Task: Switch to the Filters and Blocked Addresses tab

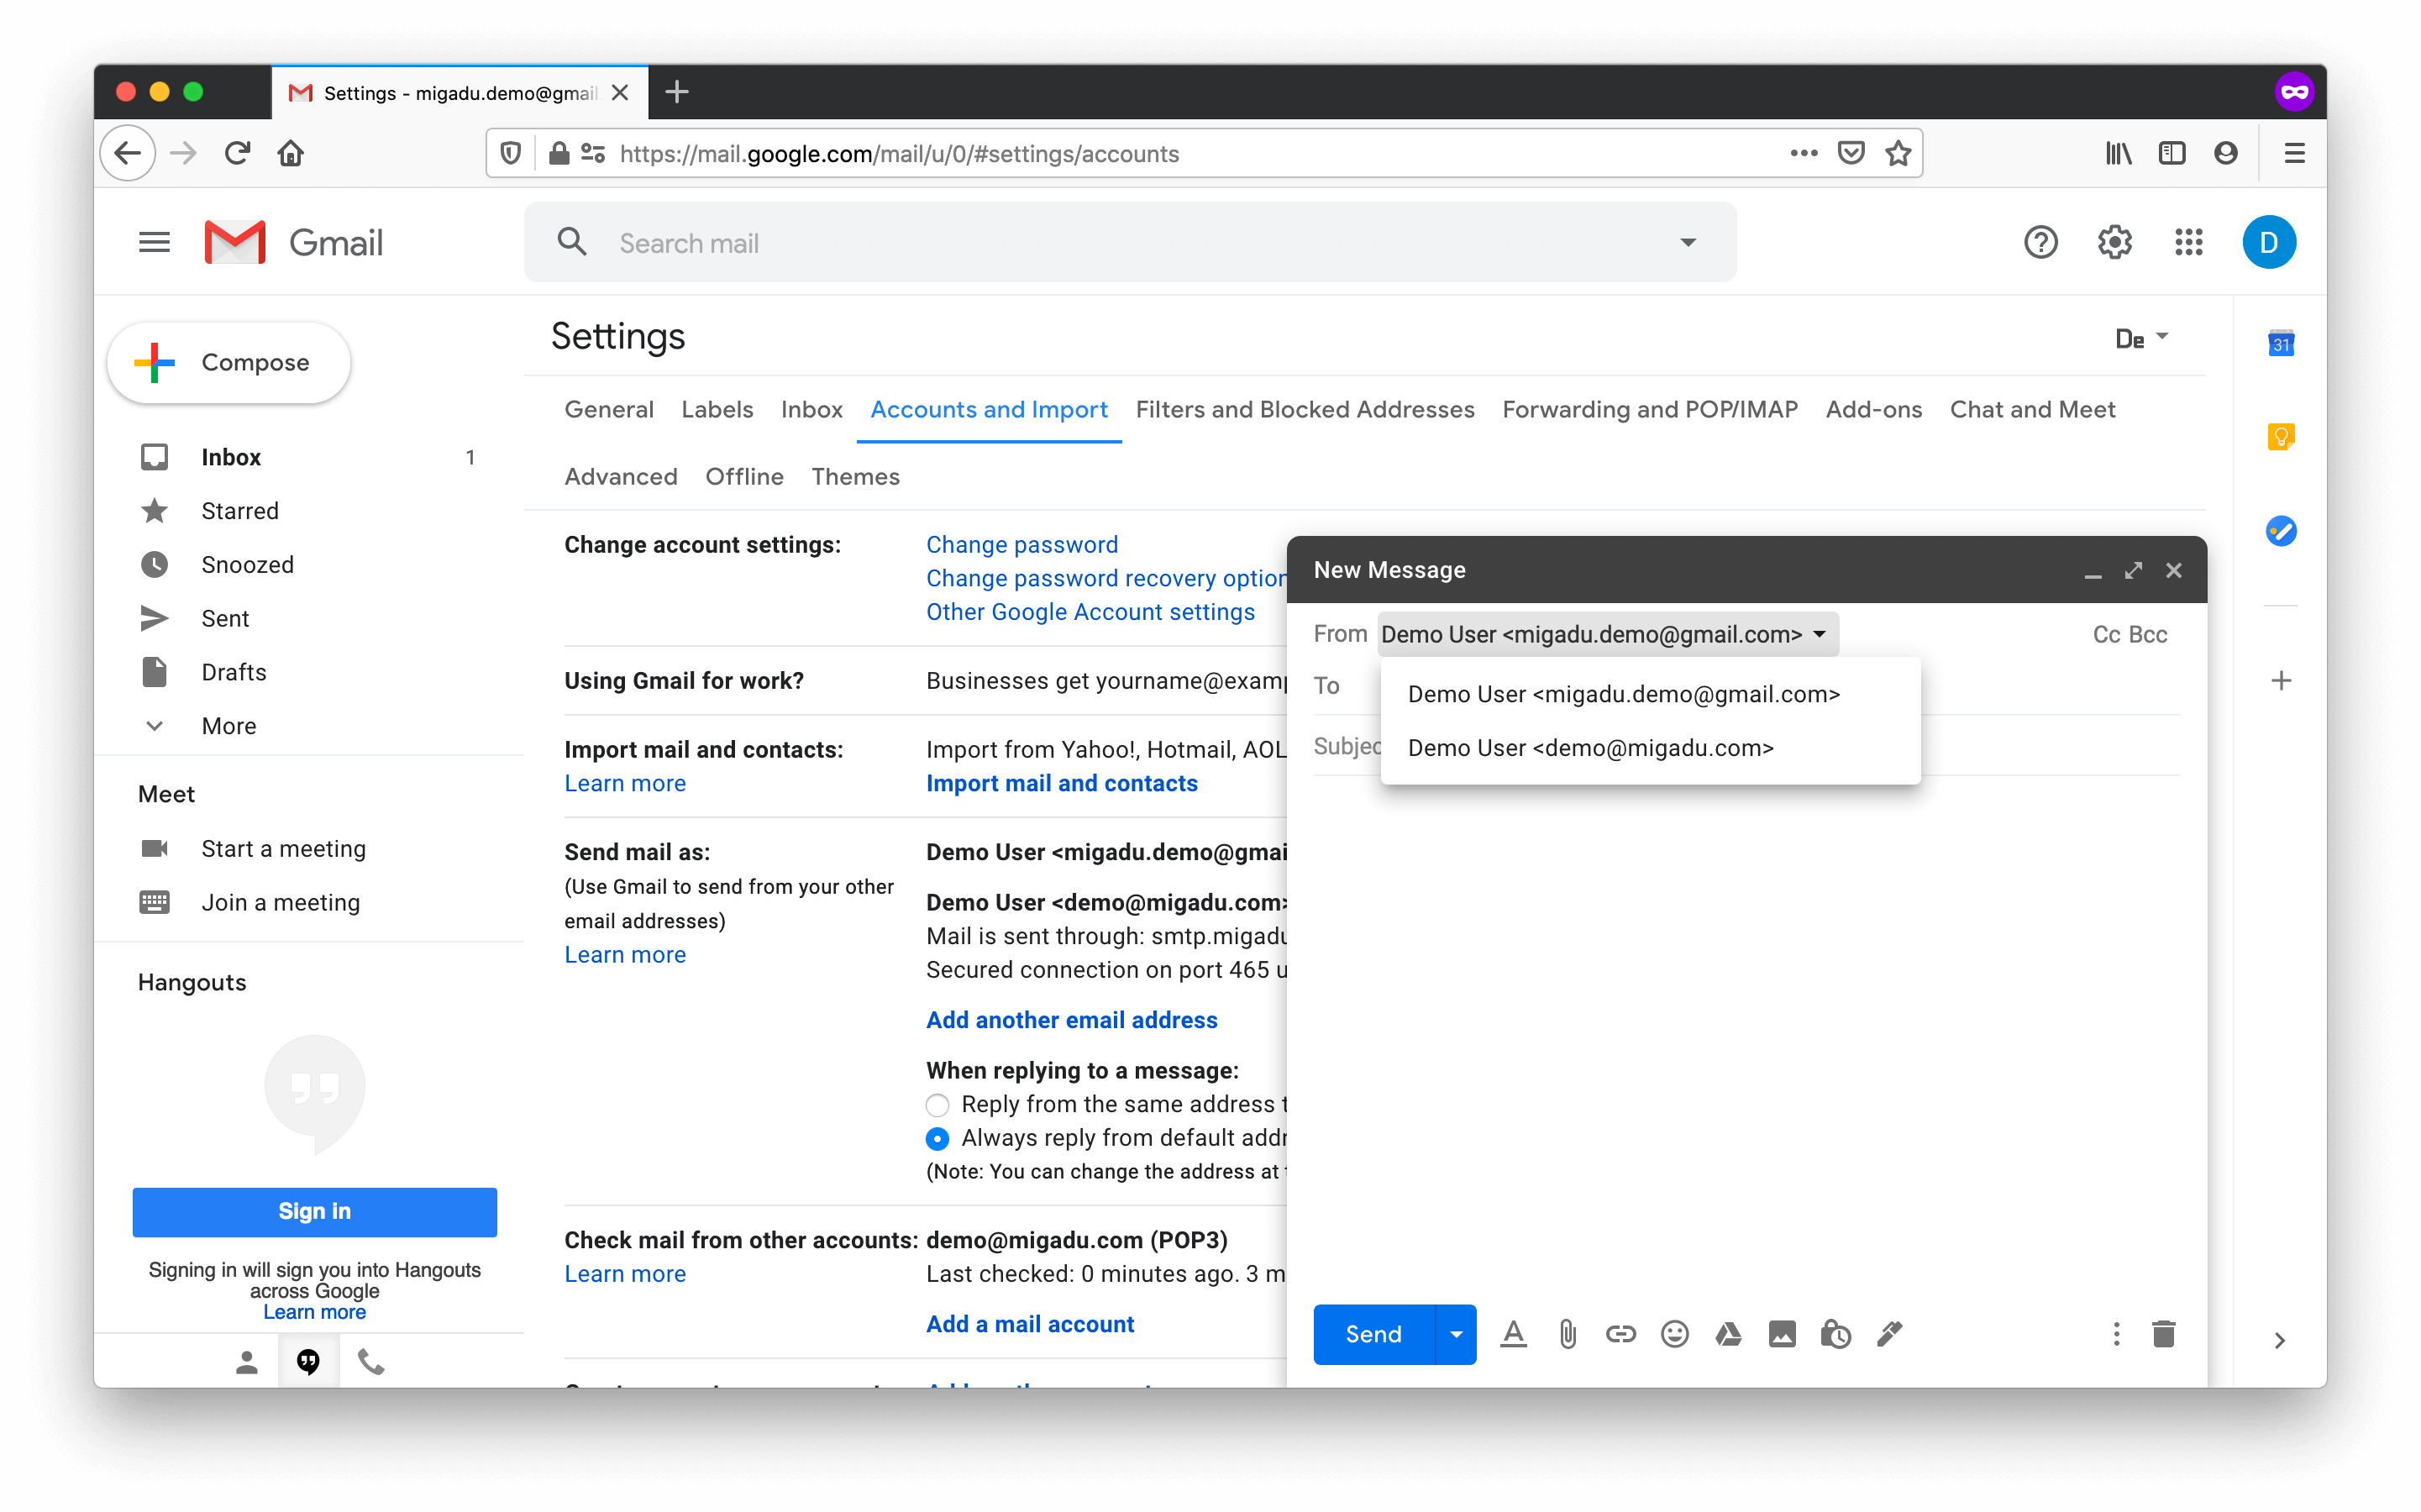Action: tap(1306, 409)
